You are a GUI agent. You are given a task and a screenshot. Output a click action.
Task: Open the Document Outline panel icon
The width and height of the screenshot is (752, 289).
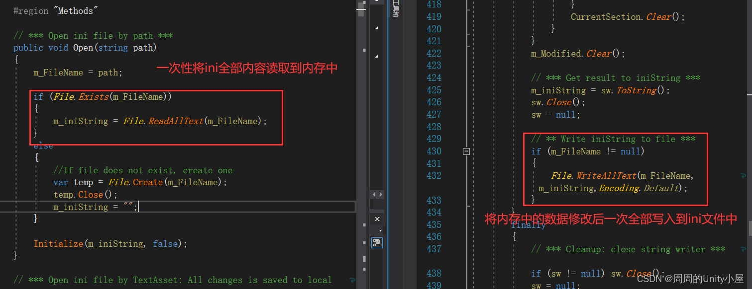tap(377, 242)
